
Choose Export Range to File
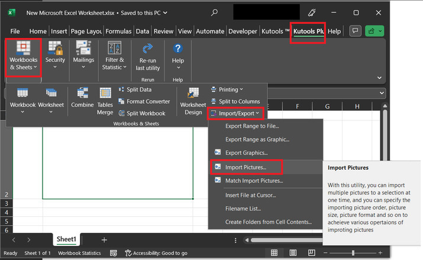266,126
